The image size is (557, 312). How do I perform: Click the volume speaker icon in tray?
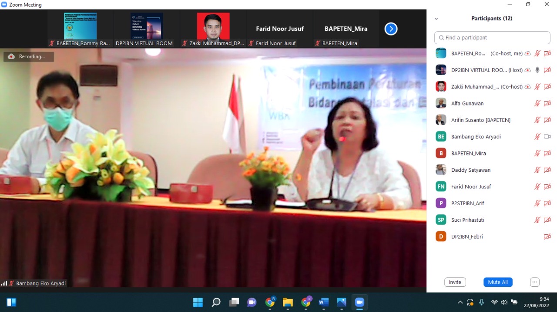(x=504, y=302)
